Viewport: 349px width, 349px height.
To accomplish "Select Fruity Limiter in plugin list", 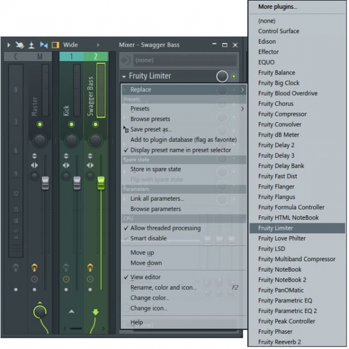I will 297,228.
